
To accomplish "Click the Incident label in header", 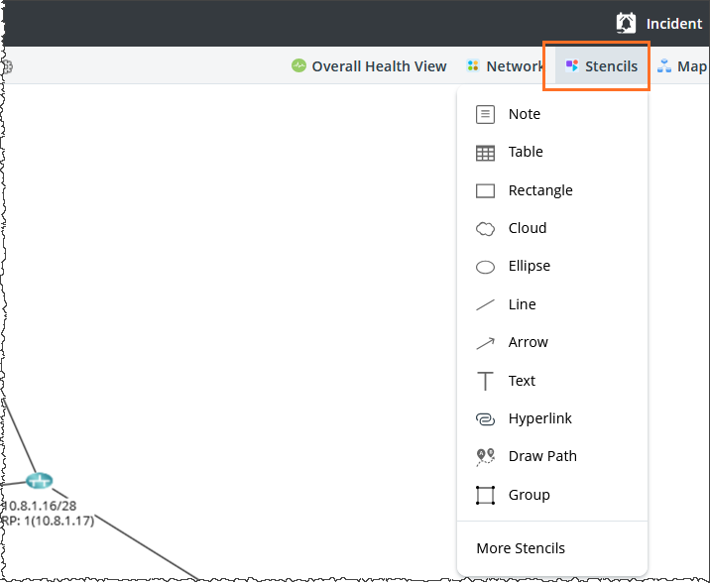I will pos(674,24).
